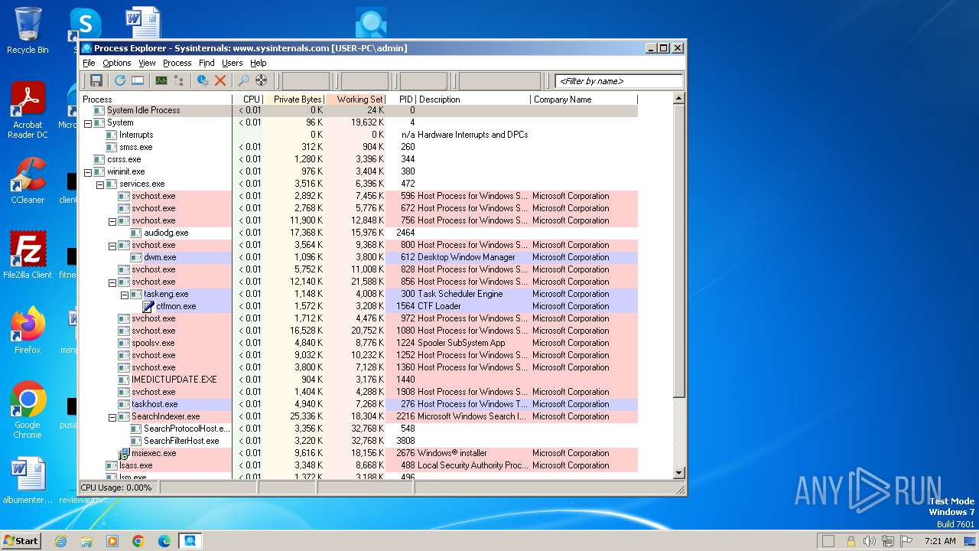Open the Options menu

(x=117, y=63)
